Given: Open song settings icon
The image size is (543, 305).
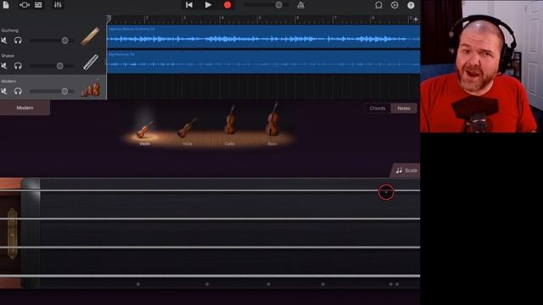Looking at the screenshot, I should [395, 5].
